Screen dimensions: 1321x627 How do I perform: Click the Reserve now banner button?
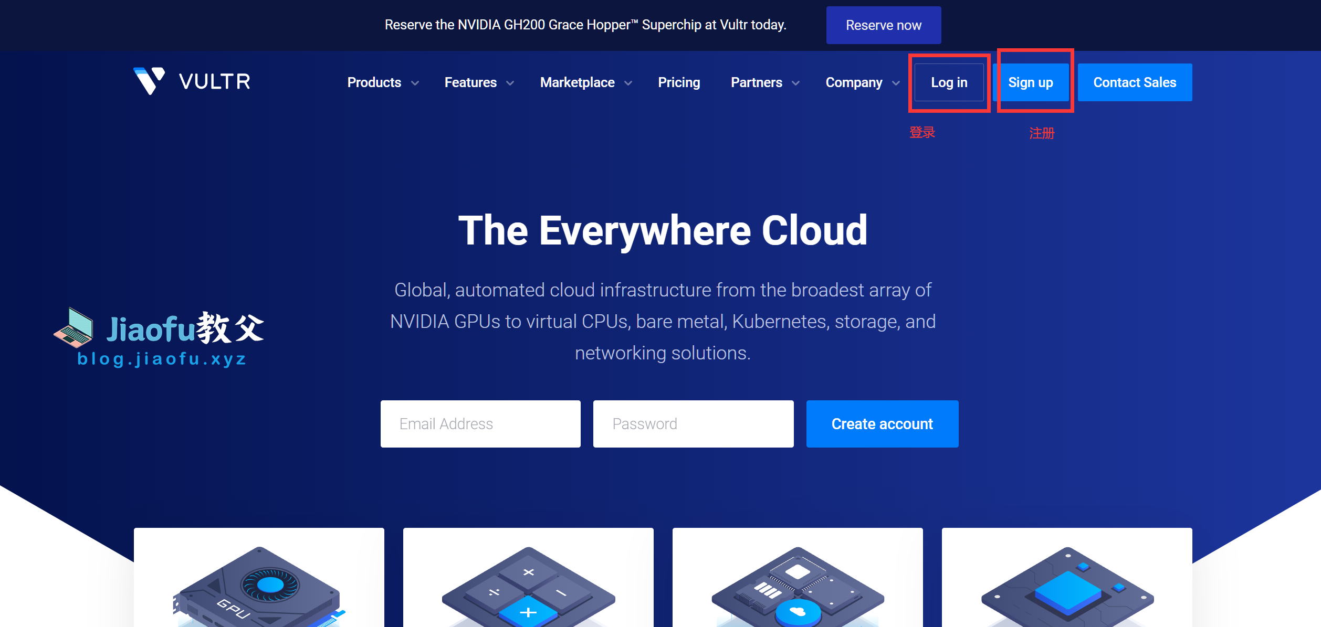point(884,25)
